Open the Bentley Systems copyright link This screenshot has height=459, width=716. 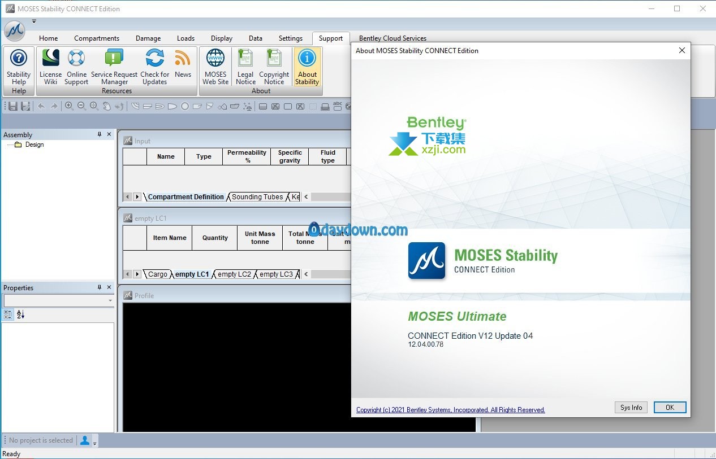point(451,410)
